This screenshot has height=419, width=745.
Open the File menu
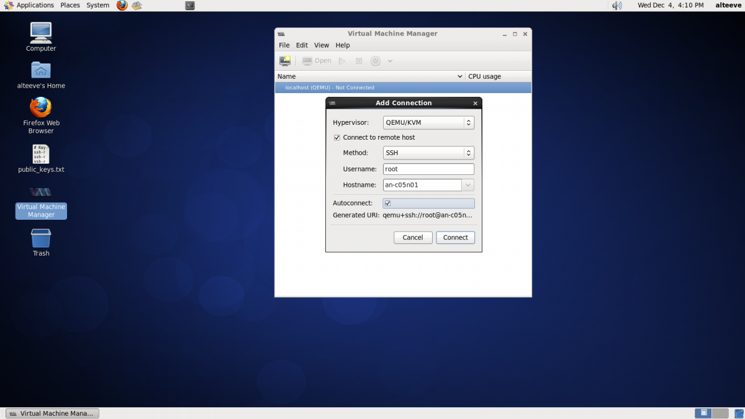pos(284,45)
